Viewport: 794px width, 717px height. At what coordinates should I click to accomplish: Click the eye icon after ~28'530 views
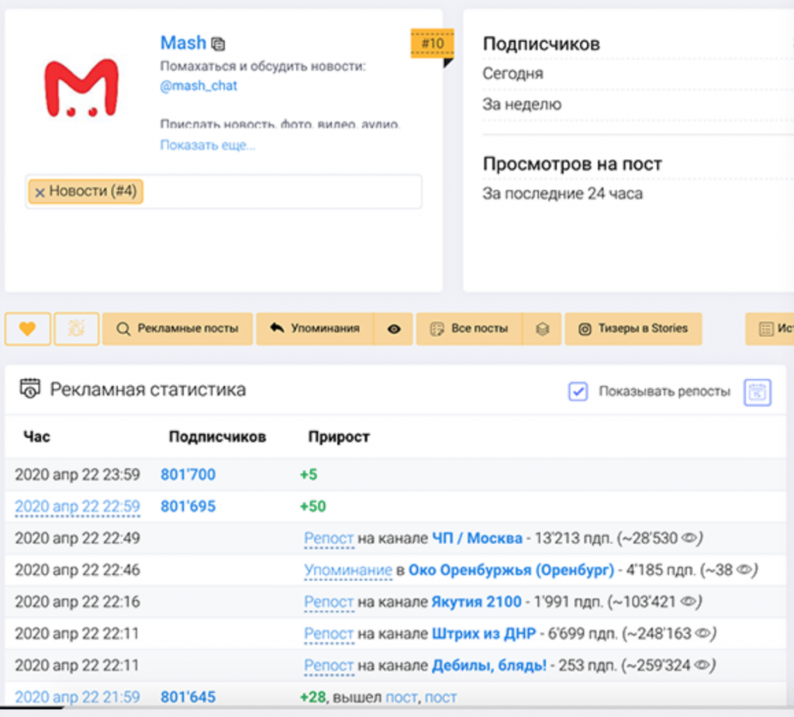click(x=689, y=538)
